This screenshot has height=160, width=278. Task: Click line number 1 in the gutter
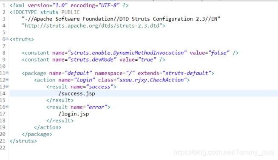(x=4, y=6)
